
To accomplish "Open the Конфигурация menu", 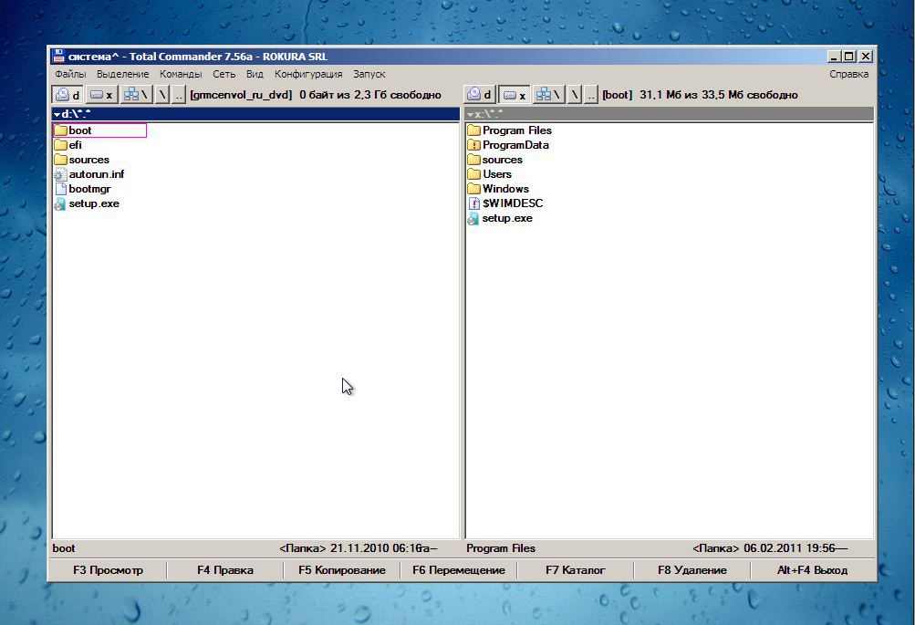I will (x=308, y=74).
